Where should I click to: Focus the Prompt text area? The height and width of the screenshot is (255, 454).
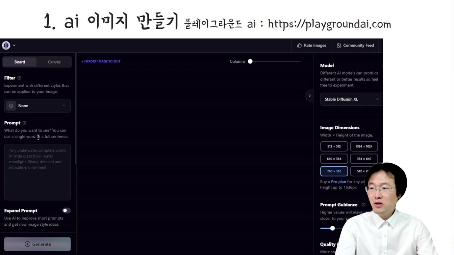pyautogui.click(x=37, y=172)
